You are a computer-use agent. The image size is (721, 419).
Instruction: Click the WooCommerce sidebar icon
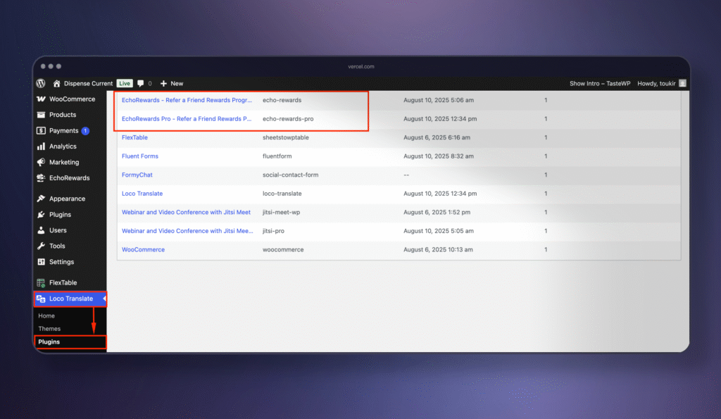[x=41, y=99]
